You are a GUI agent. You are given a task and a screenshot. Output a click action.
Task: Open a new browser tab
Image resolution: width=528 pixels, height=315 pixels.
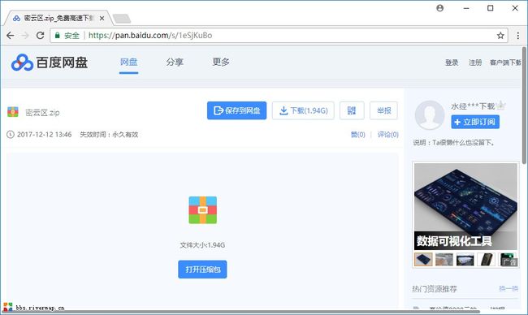(x=122, y=19)
